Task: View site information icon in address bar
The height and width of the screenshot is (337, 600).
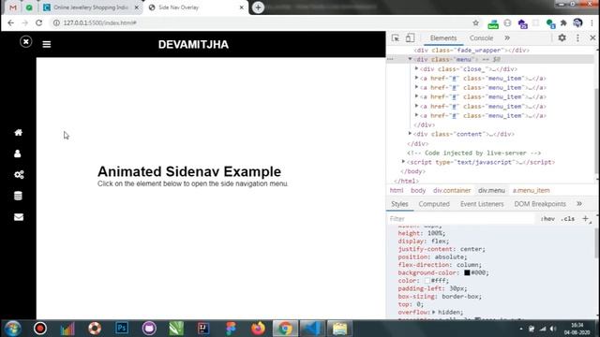Action: coord(56,22)
